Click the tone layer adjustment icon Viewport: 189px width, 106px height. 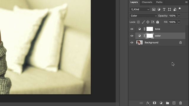click(139, 29)
